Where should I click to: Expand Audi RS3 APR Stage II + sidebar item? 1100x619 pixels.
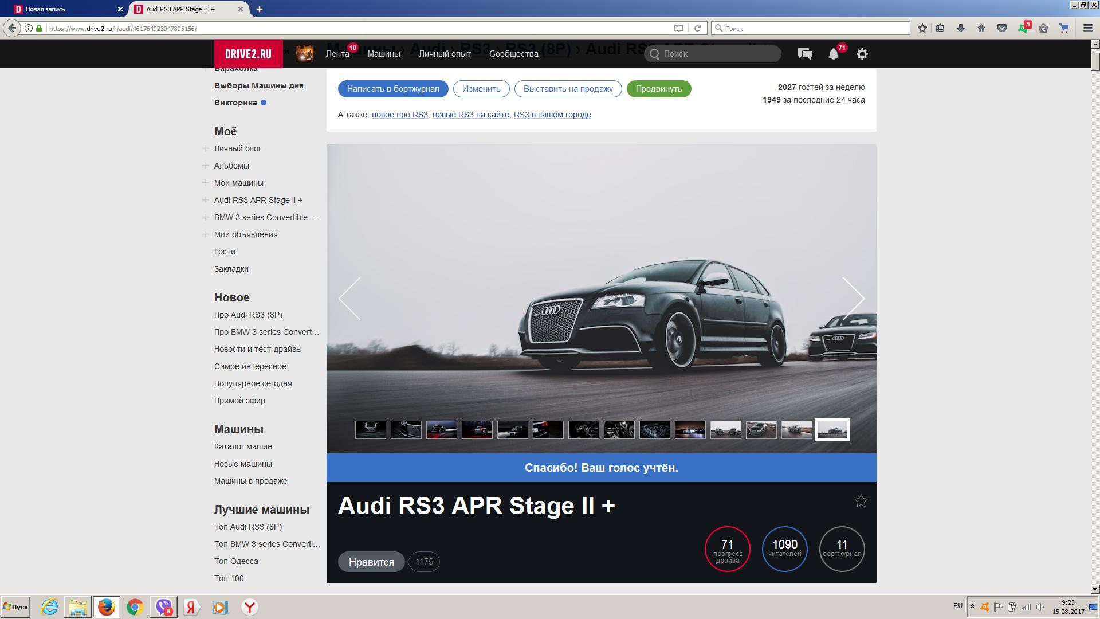(206, 200)
